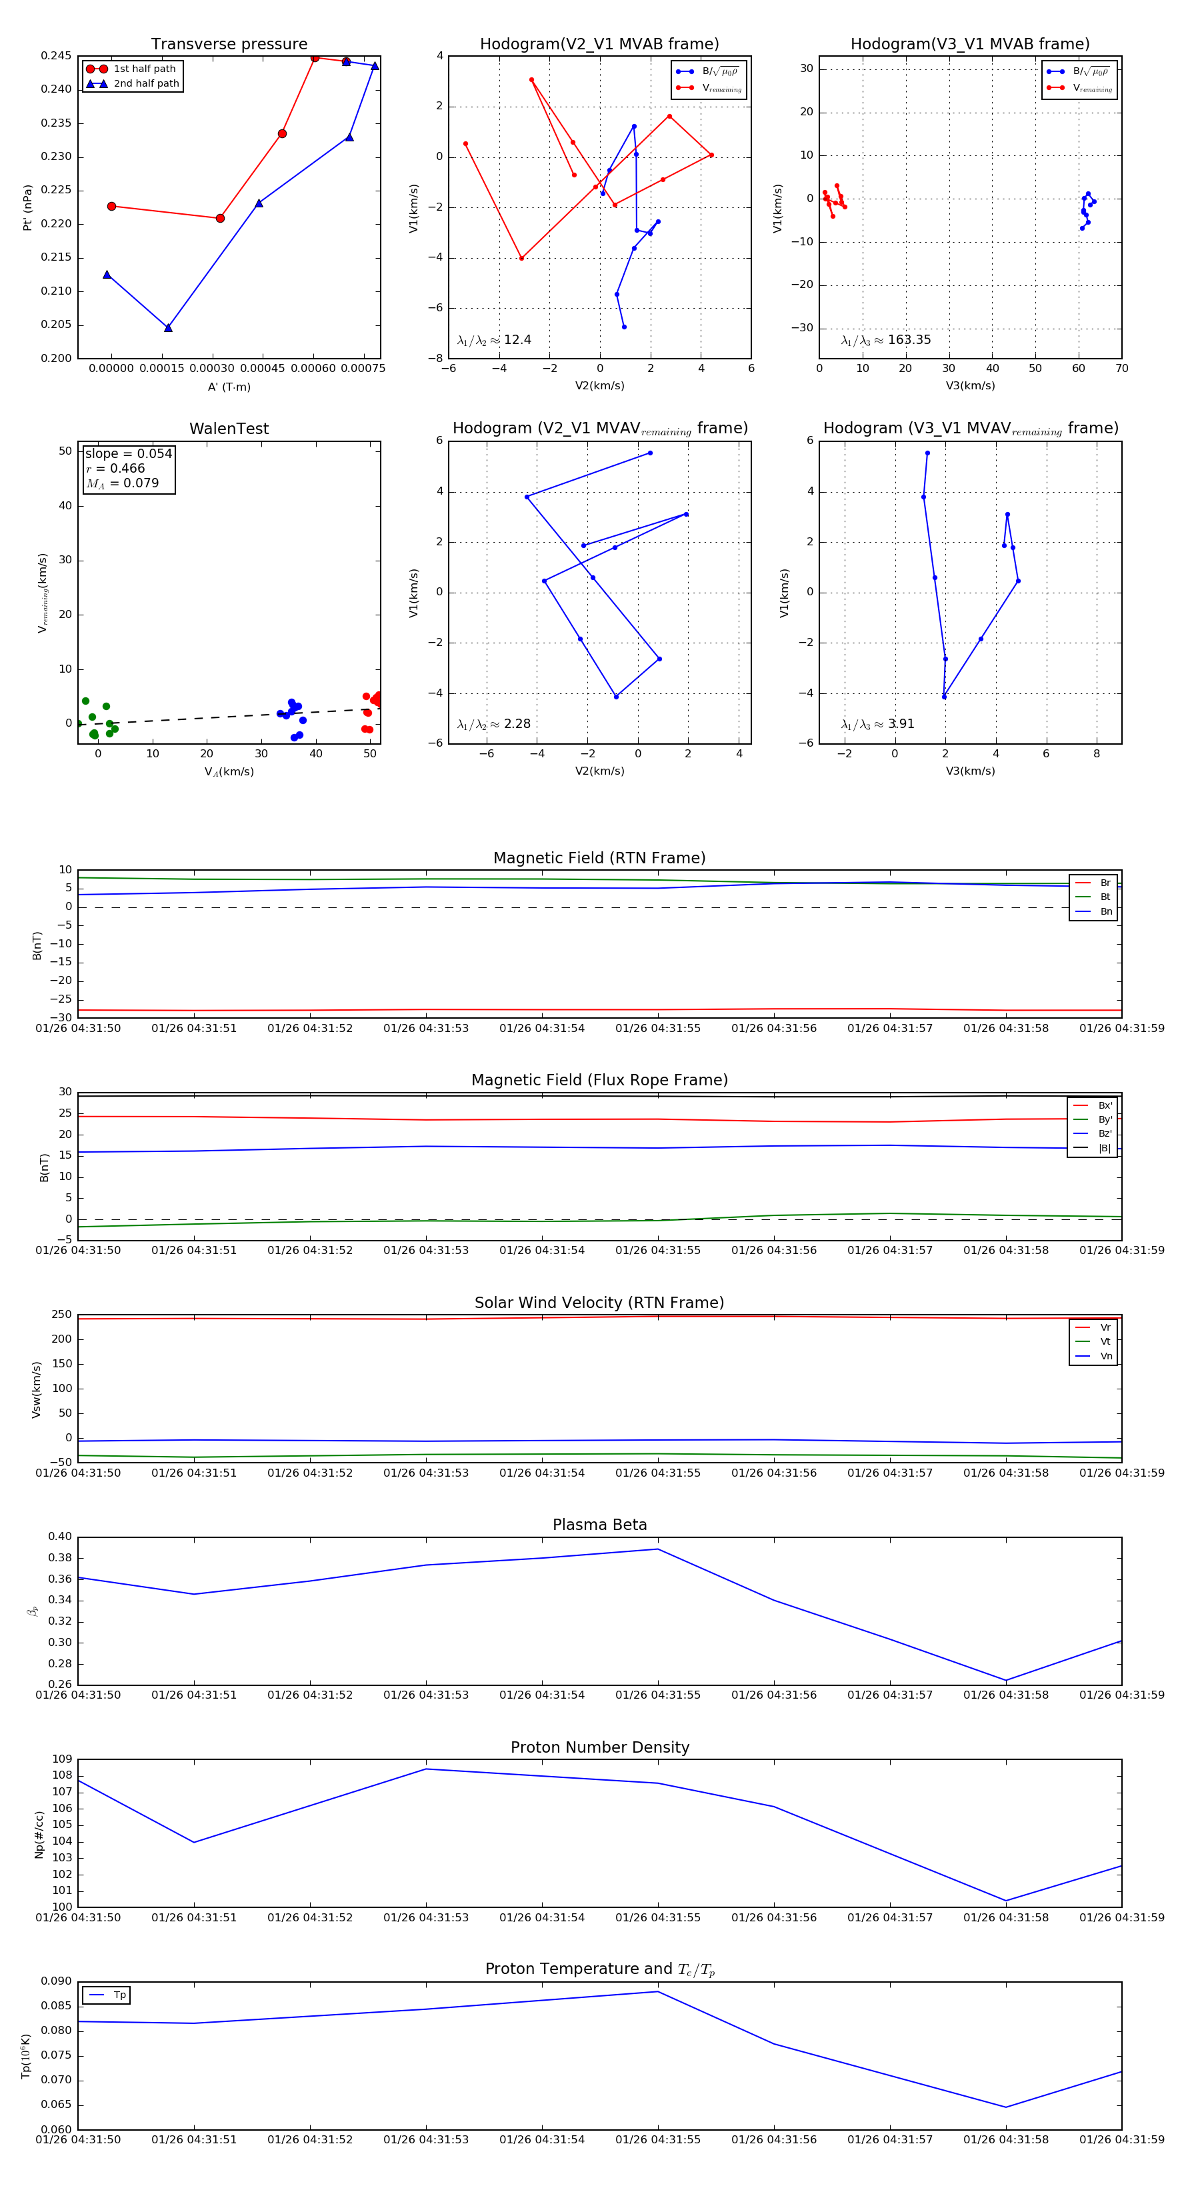
Task: Select the Vt legend entry
Action: (x=1093, y=1342)
